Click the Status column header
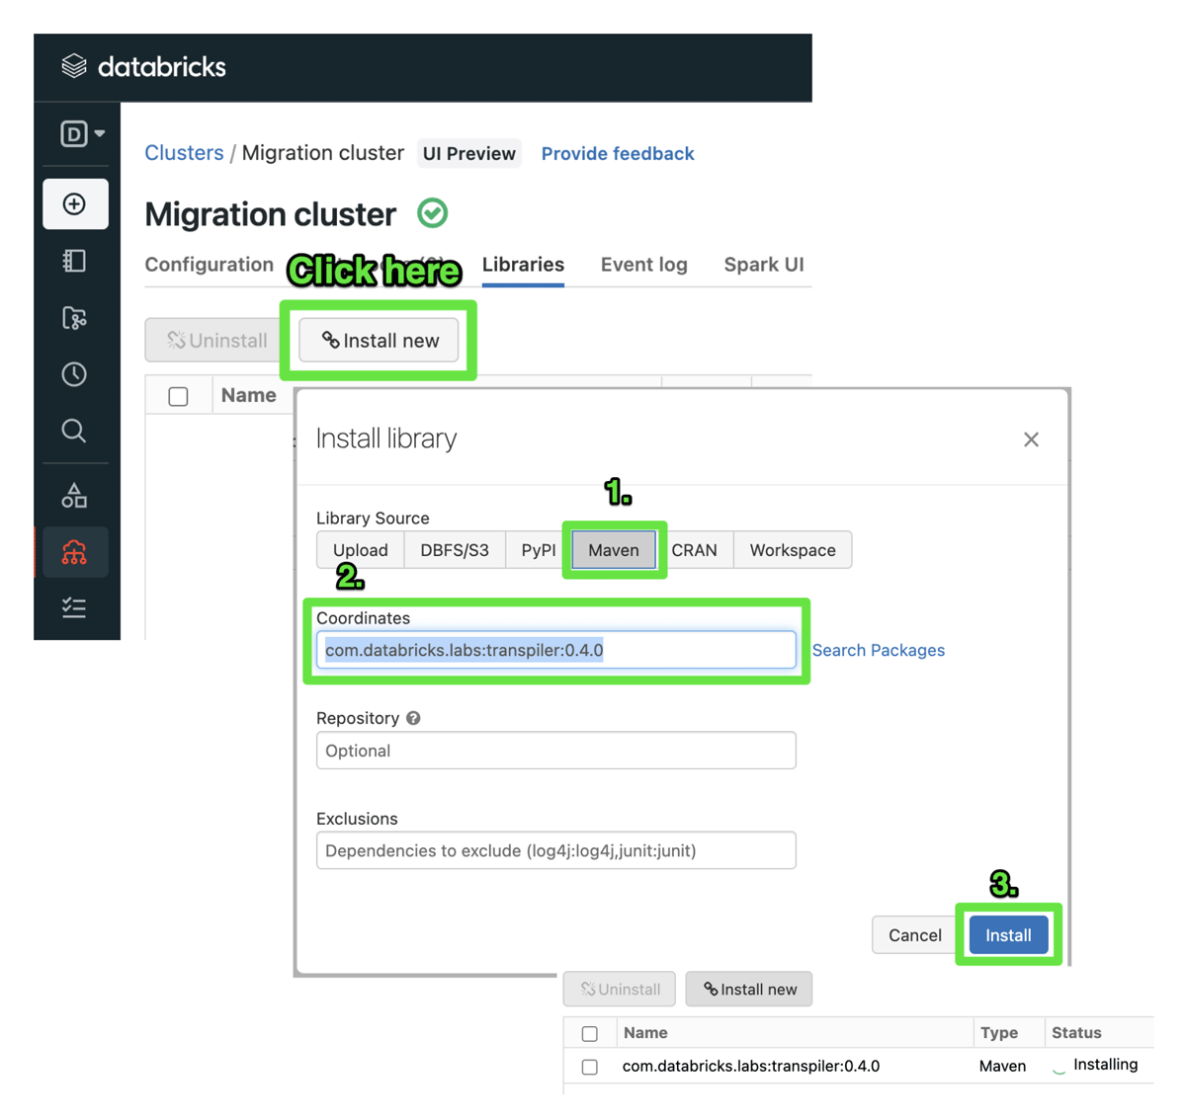The height and width of the screenshot is (1119, 1186). point(1076,1032)
